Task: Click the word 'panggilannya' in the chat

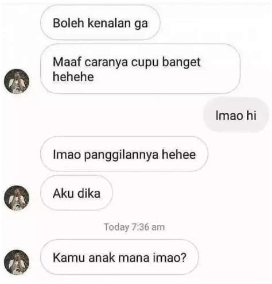Action: pyautogui.click(x=121, y=155)
